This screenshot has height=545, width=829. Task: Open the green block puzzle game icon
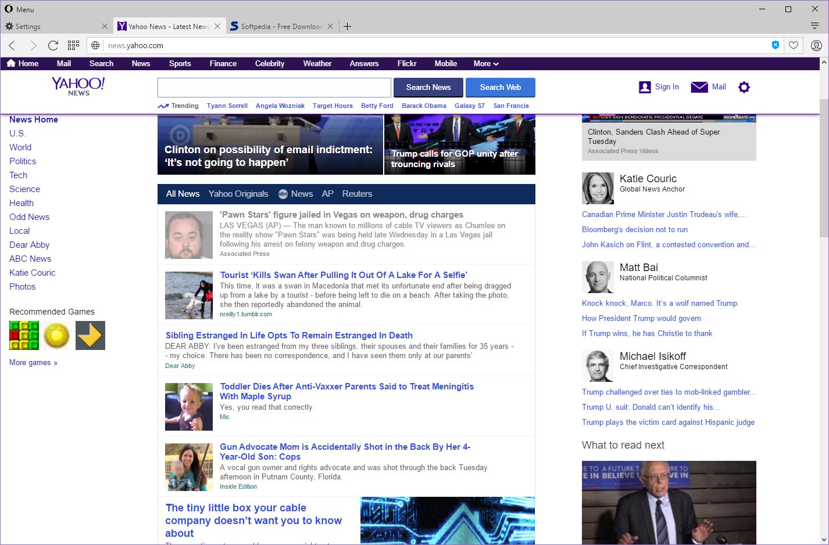24,335
